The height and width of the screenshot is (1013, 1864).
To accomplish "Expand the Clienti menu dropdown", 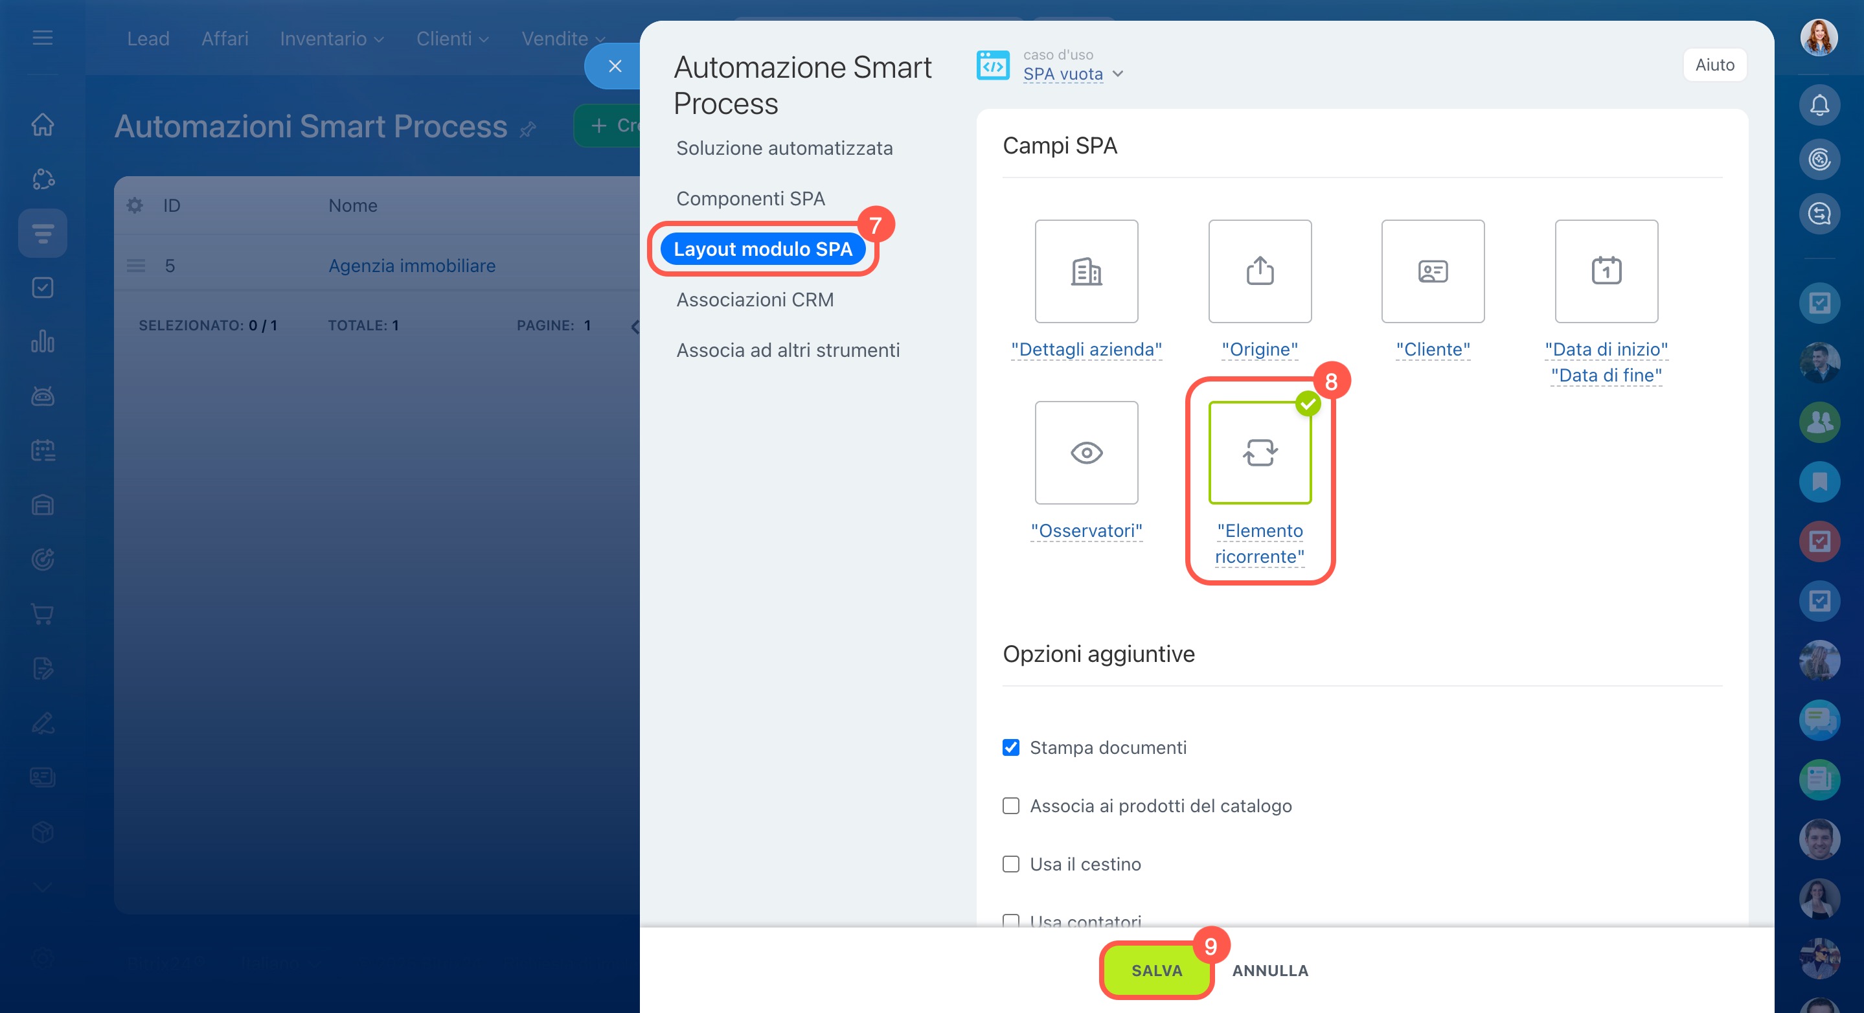I will click(452, 38).
